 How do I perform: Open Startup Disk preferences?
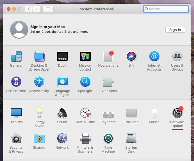pyautogui.click(x=131, y=138)
